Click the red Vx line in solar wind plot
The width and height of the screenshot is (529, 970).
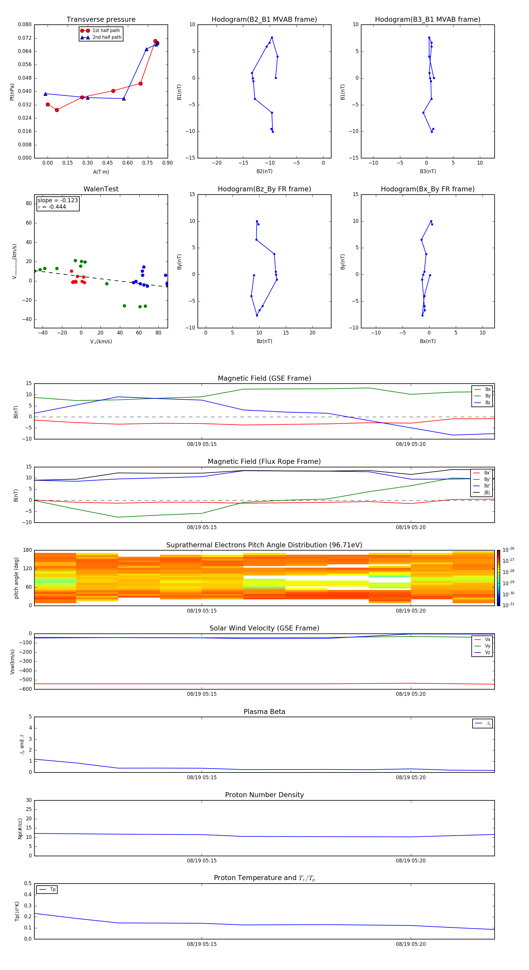264,684
